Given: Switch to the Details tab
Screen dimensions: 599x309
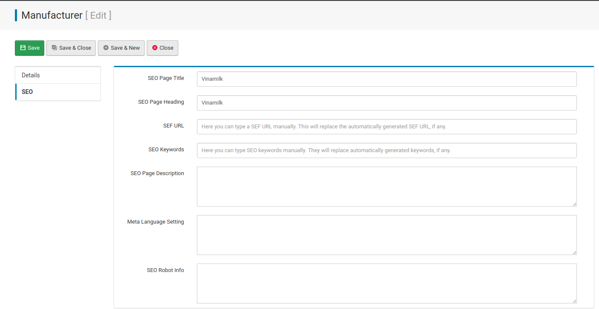Looking at the screenshot, I should click(x=58, y=75).
